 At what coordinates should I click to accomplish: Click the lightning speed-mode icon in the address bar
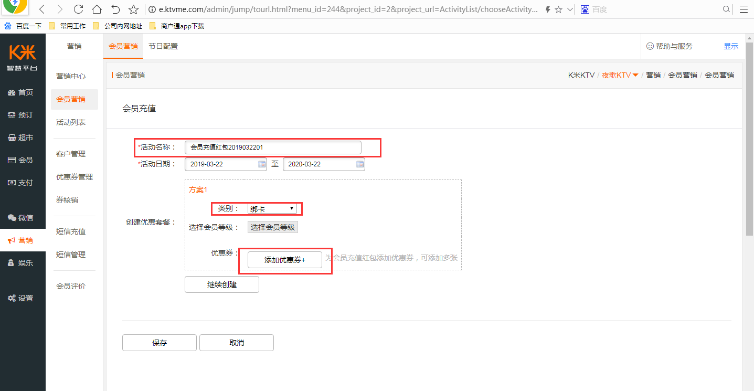point(548,9)
